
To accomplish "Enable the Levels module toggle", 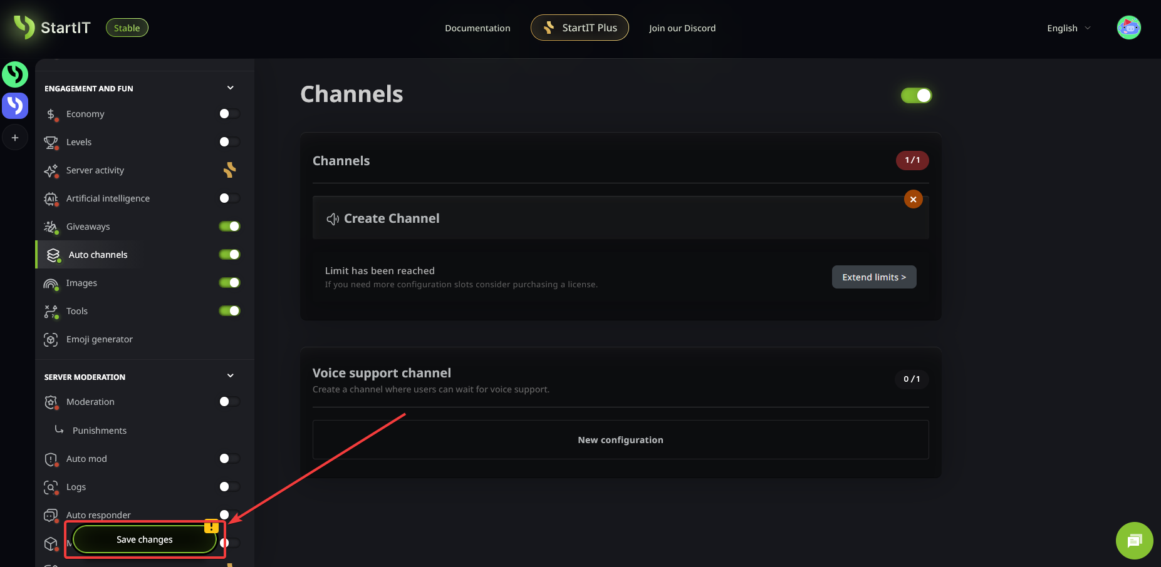I will (229, 142).
